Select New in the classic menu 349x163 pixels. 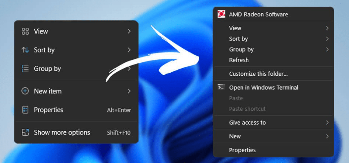click(273, 136)
